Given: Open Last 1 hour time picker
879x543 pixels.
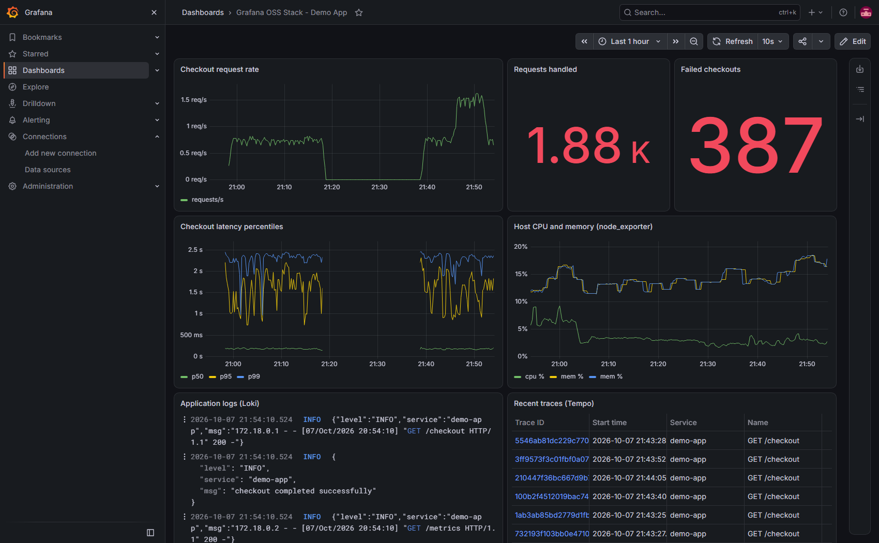Looking at the screenshot, I should (x=630, y=41).
